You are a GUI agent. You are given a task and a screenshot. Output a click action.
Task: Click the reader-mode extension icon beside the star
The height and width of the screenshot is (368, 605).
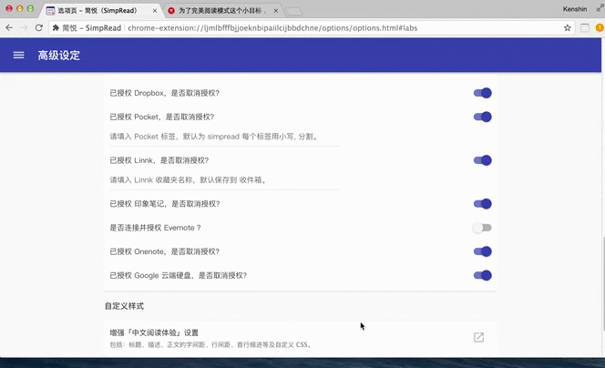585,27
